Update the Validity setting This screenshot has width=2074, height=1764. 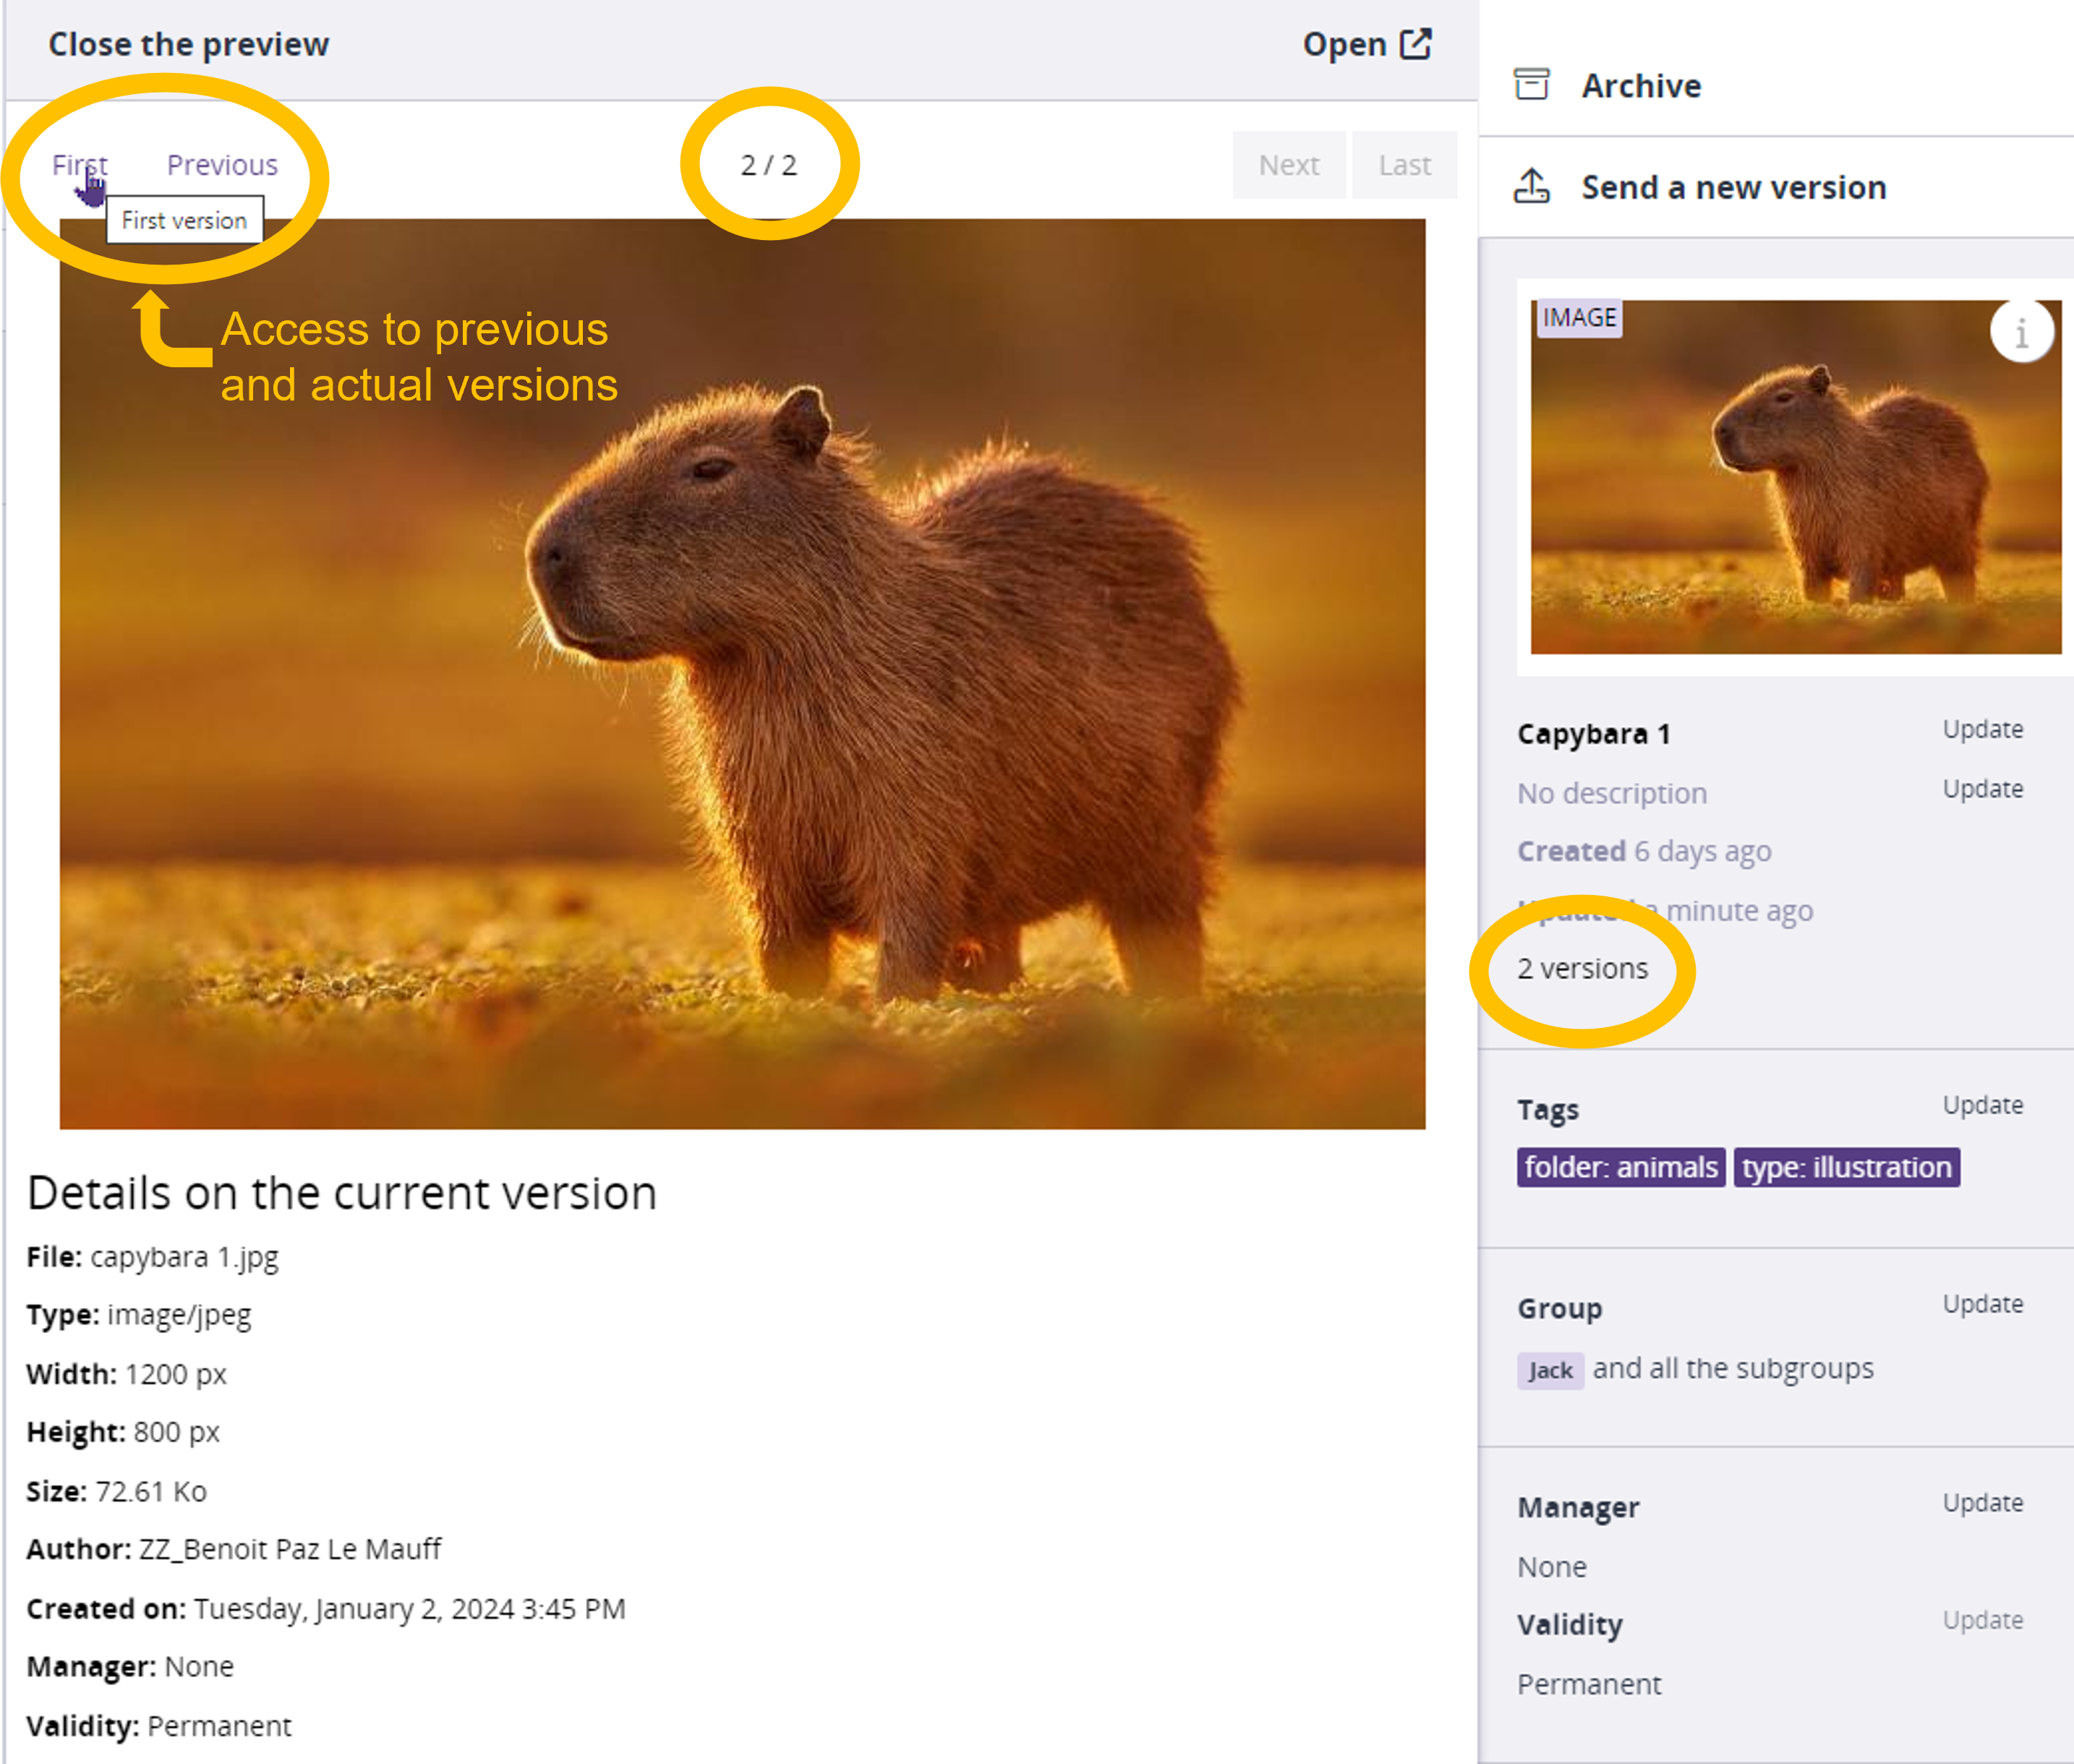1982,1620
